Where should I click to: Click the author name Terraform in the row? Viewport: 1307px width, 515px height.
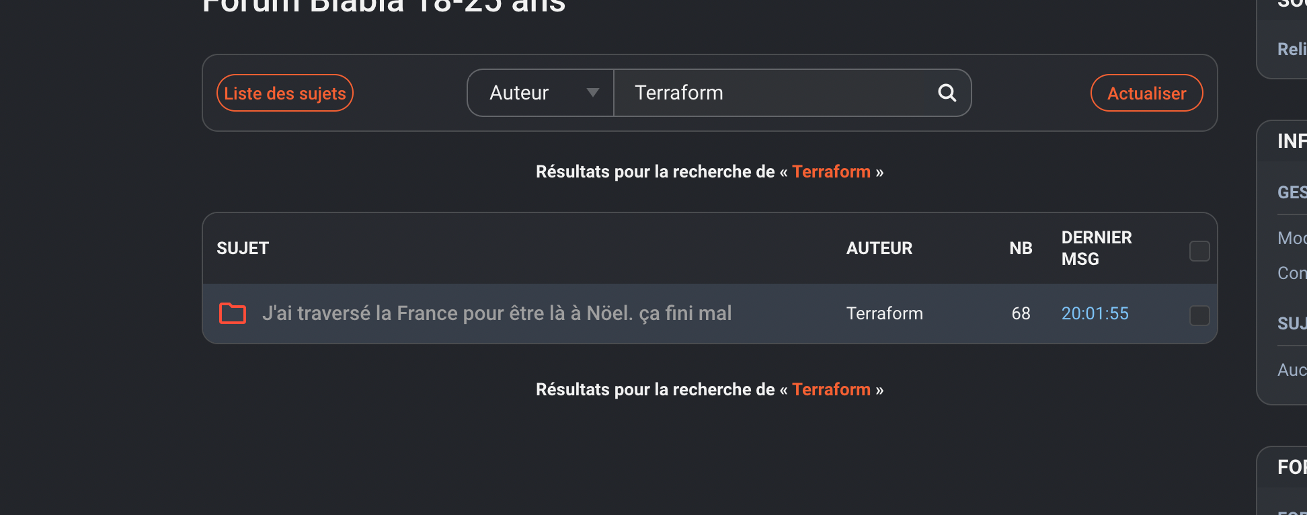click(884, 313)
